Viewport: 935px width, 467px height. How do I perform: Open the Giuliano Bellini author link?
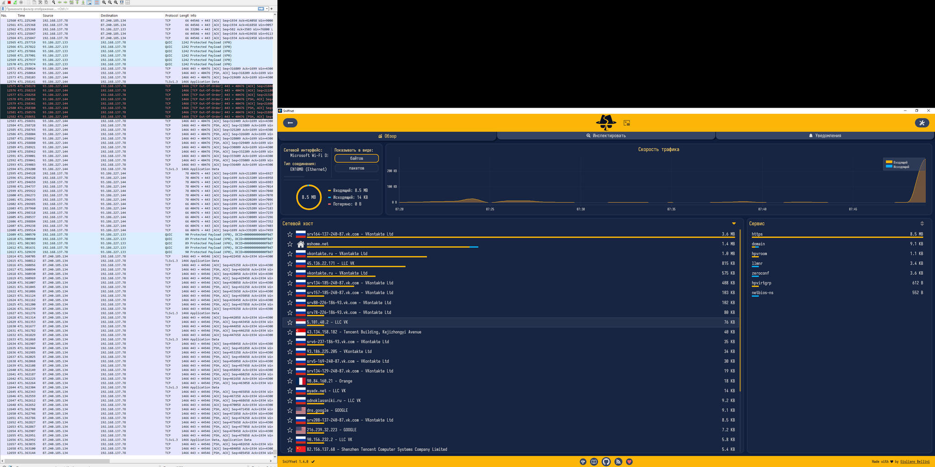914,462
